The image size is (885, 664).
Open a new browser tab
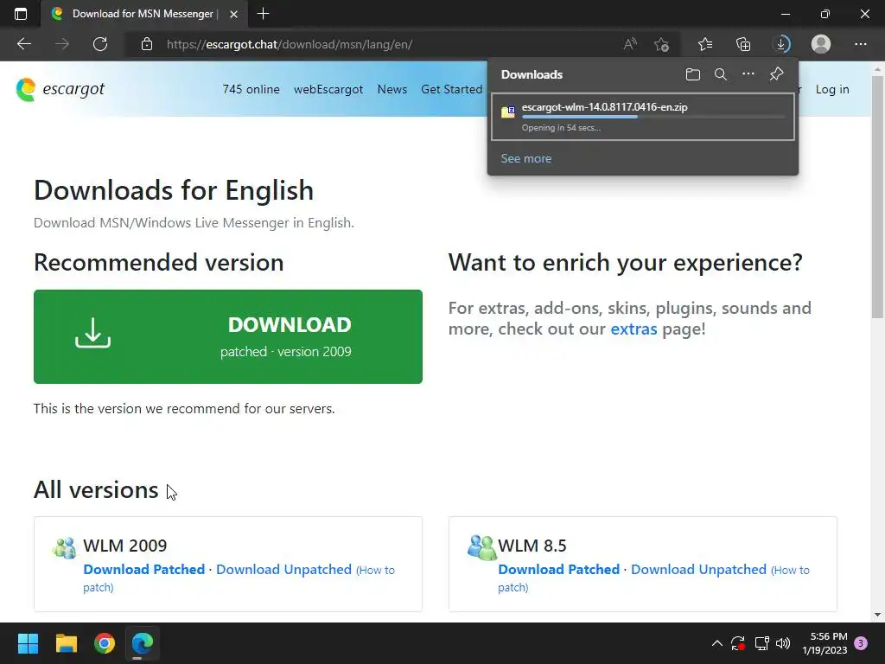tap(263, 14)
